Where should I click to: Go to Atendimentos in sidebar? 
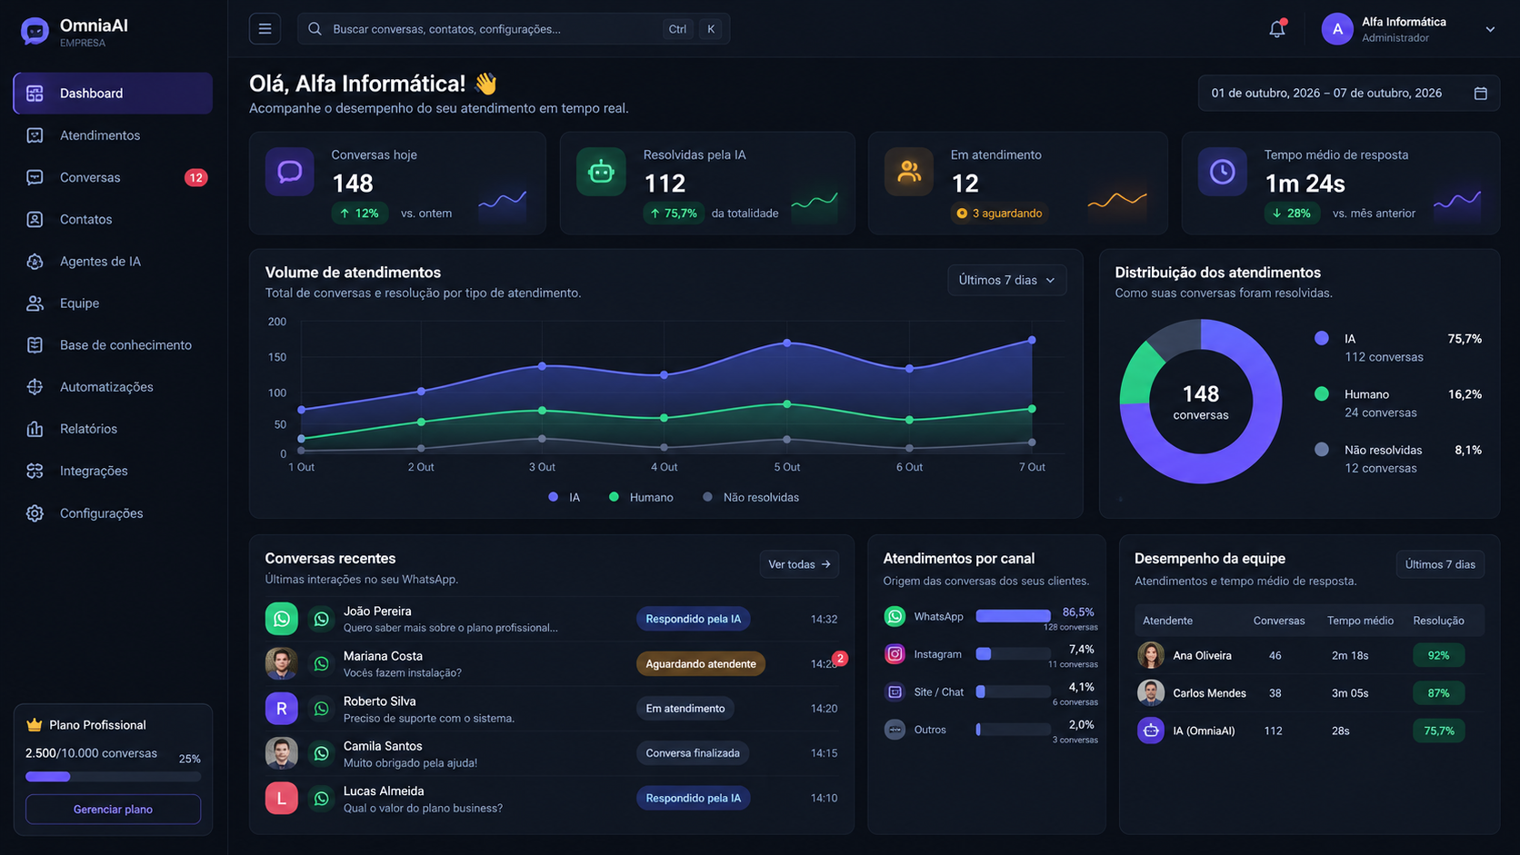113,135
